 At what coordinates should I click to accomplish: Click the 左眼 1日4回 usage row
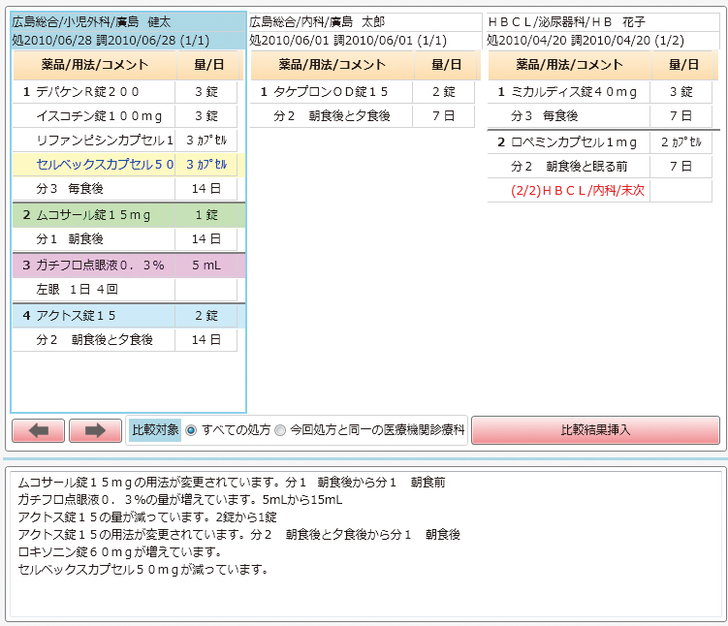pyautogui.click(x=125, y=290)
